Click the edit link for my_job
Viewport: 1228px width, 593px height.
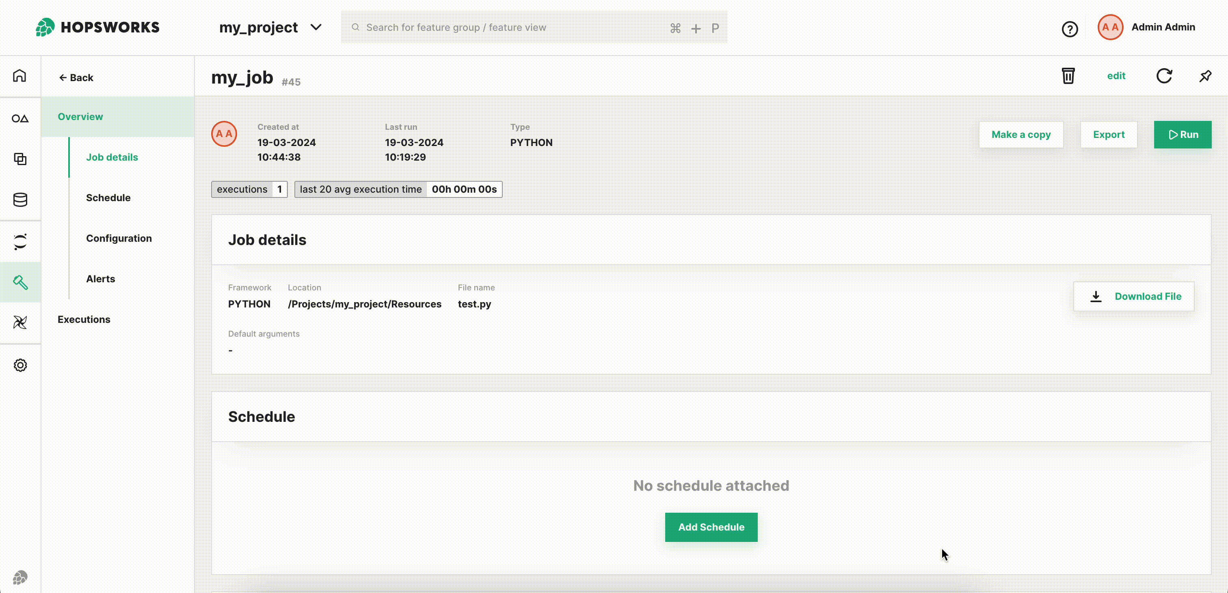click(x=1116, y=76)
